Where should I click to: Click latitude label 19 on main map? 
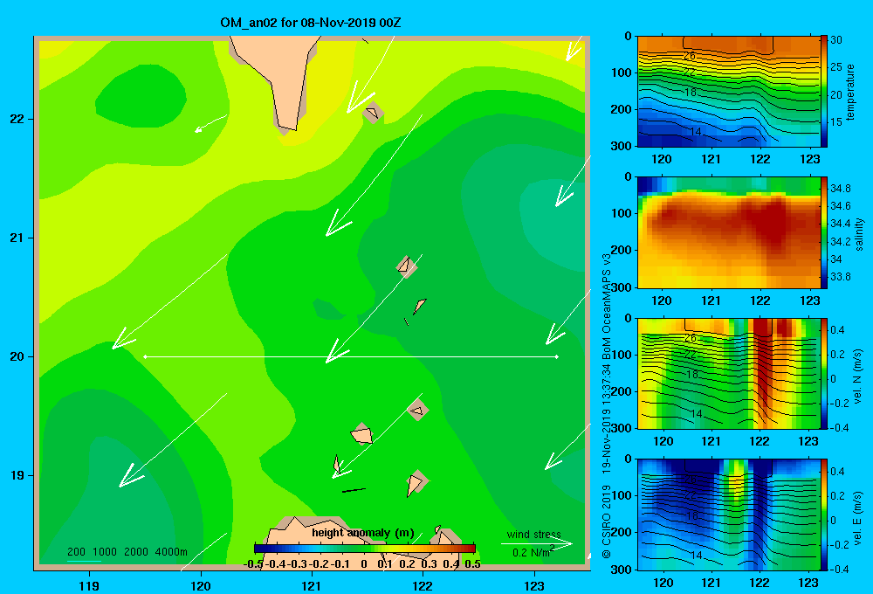[x=17, y=475]
